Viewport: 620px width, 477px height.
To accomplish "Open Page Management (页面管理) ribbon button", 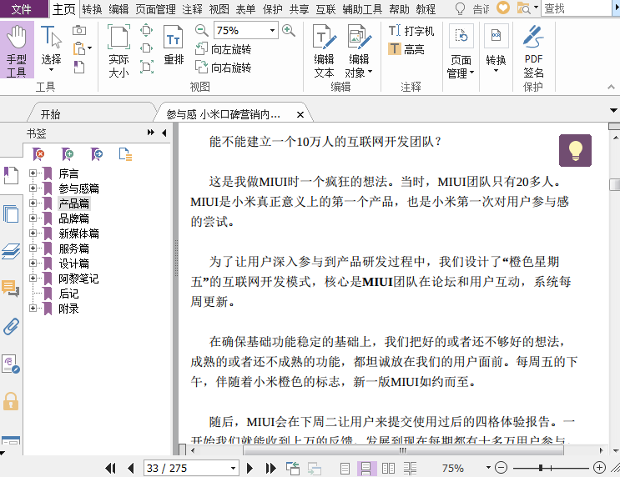I will (x=461, y=51).
